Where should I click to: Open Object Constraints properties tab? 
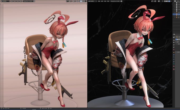tap(174, 62)
